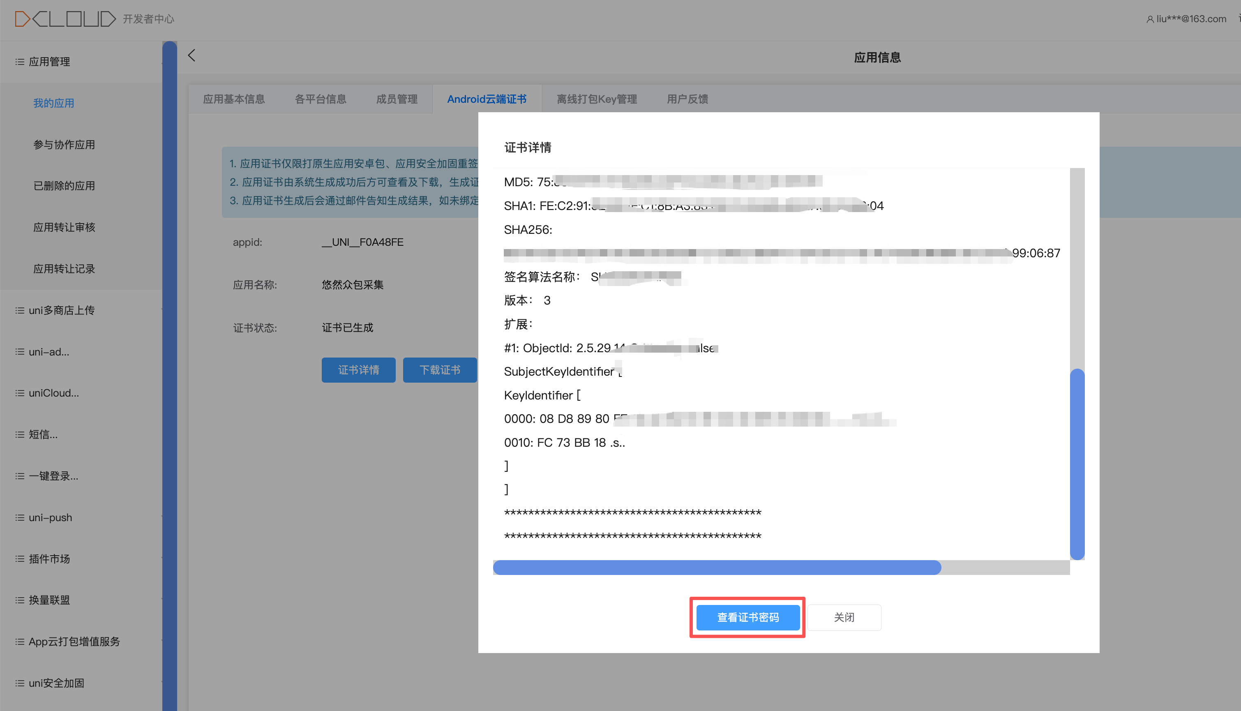Click the uni多商店上传 menu icon
The width and height of the screenshot is (1241, 711).
pos(20,311)
